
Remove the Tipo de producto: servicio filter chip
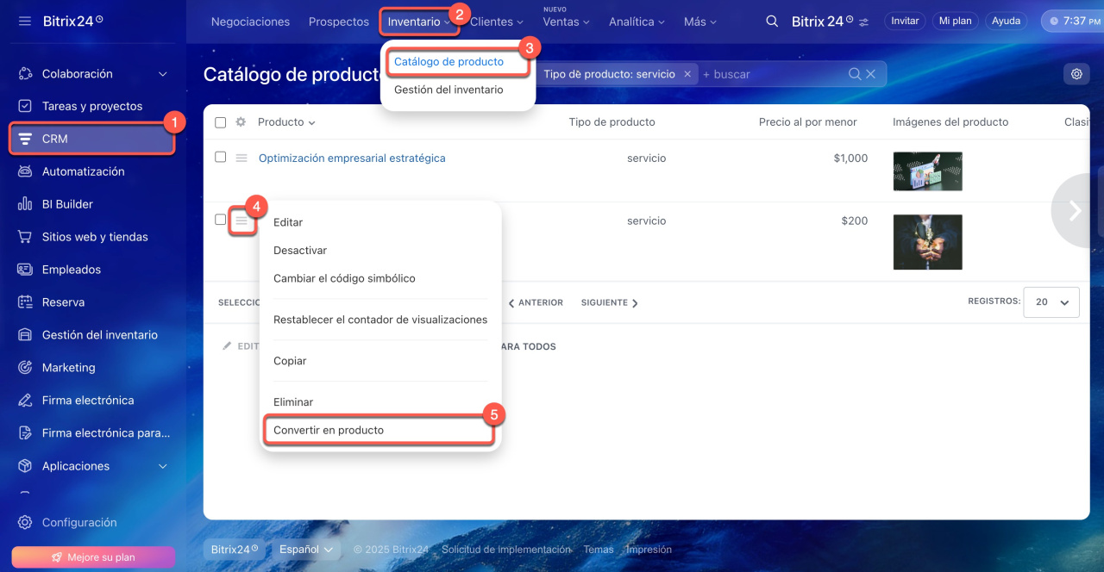[x=687, y=74]
